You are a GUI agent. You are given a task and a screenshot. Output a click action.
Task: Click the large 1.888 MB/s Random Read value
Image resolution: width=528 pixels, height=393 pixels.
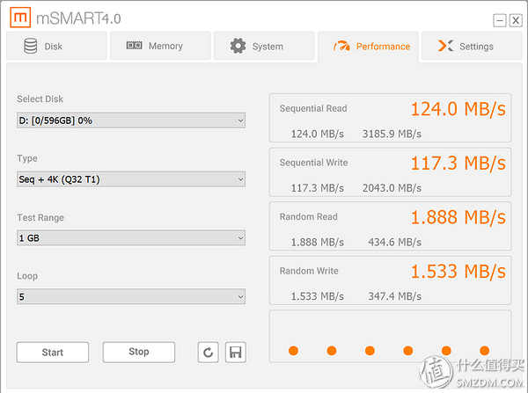click(458, 217)
